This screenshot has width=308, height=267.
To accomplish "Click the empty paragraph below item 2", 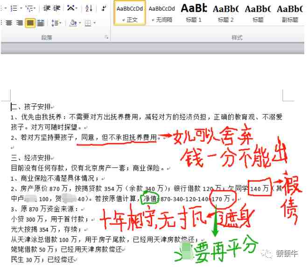I will (x=13, y=147).
